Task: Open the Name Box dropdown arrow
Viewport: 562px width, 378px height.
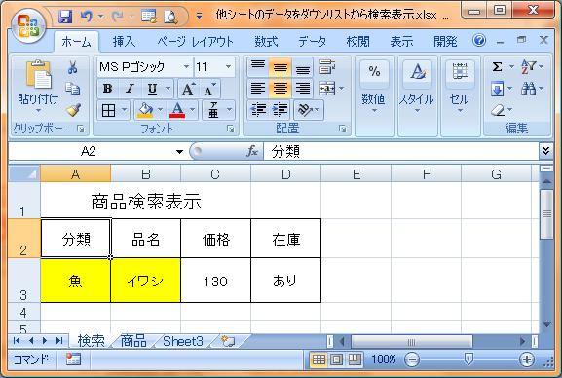Action: point(179,152)
